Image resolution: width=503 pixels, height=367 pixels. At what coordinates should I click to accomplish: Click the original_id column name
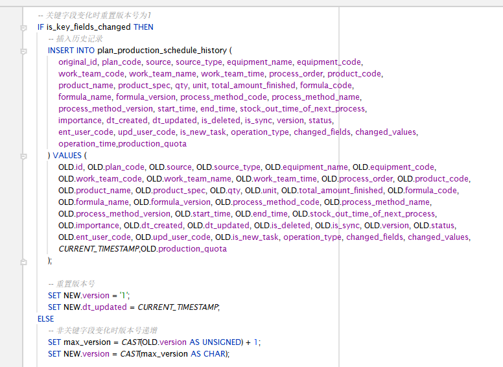click(x=77, y=62)
